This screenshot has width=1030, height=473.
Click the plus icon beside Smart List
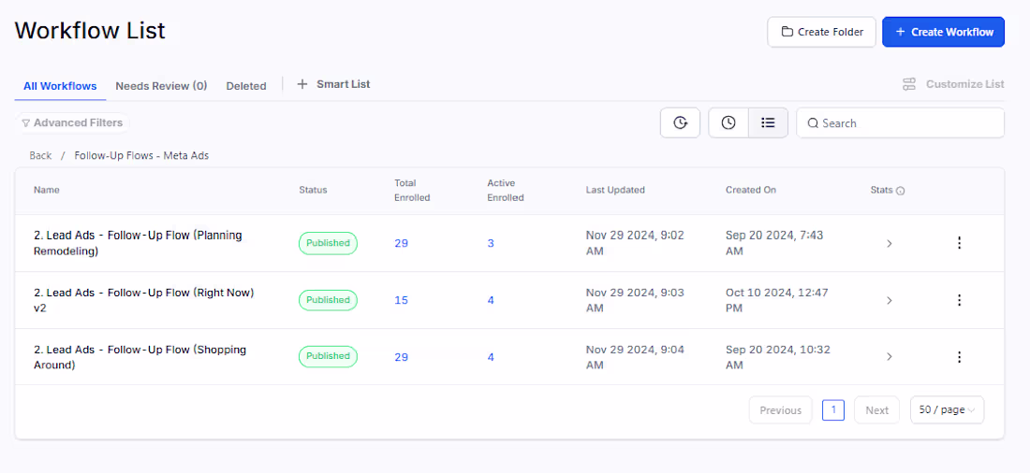pyautogui.click(x=302, y=84)
